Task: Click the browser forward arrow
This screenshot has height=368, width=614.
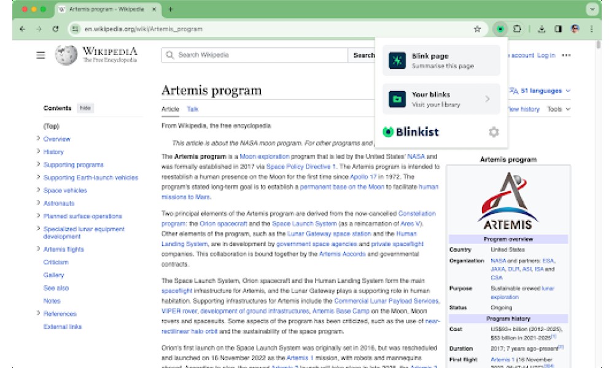Action: tap(39, 29)
